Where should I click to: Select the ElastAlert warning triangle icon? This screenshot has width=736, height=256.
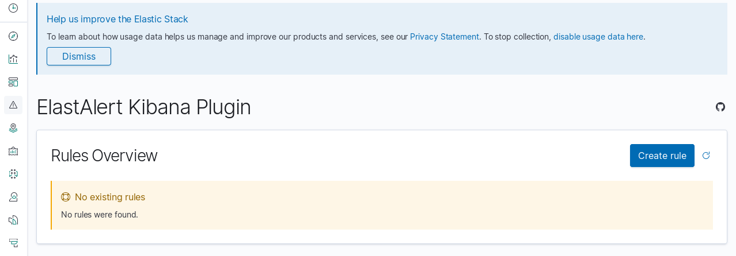click(13, 105)
